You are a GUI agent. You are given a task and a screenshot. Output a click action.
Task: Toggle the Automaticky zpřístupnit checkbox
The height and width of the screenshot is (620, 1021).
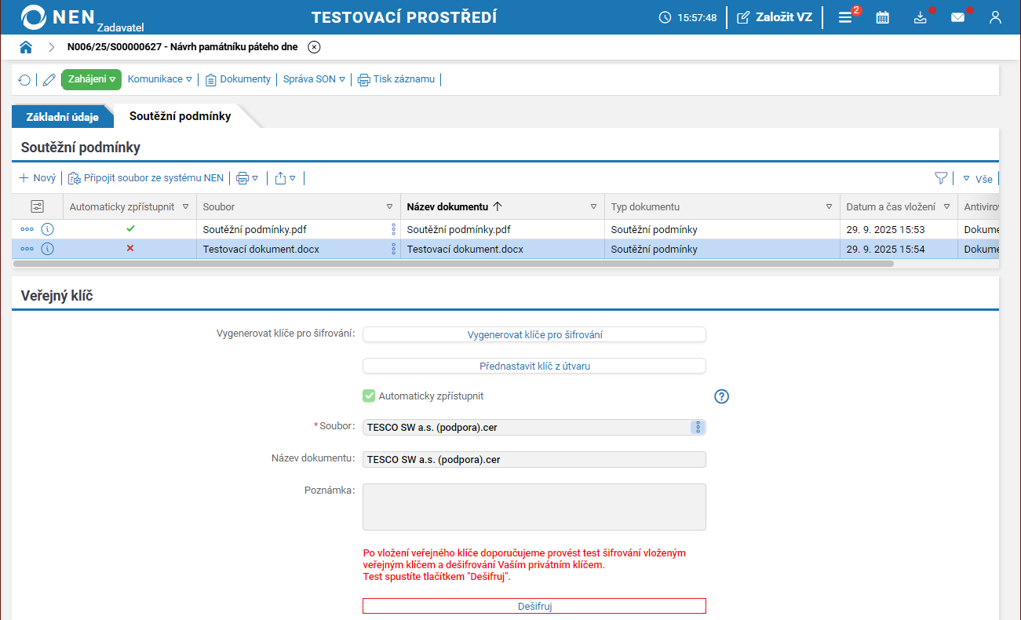369,396
